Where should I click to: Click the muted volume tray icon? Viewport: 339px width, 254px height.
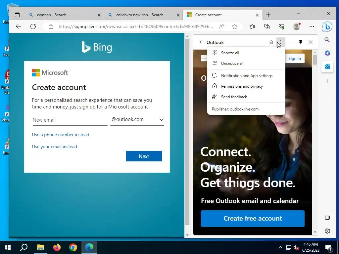(x=296, y=247)
